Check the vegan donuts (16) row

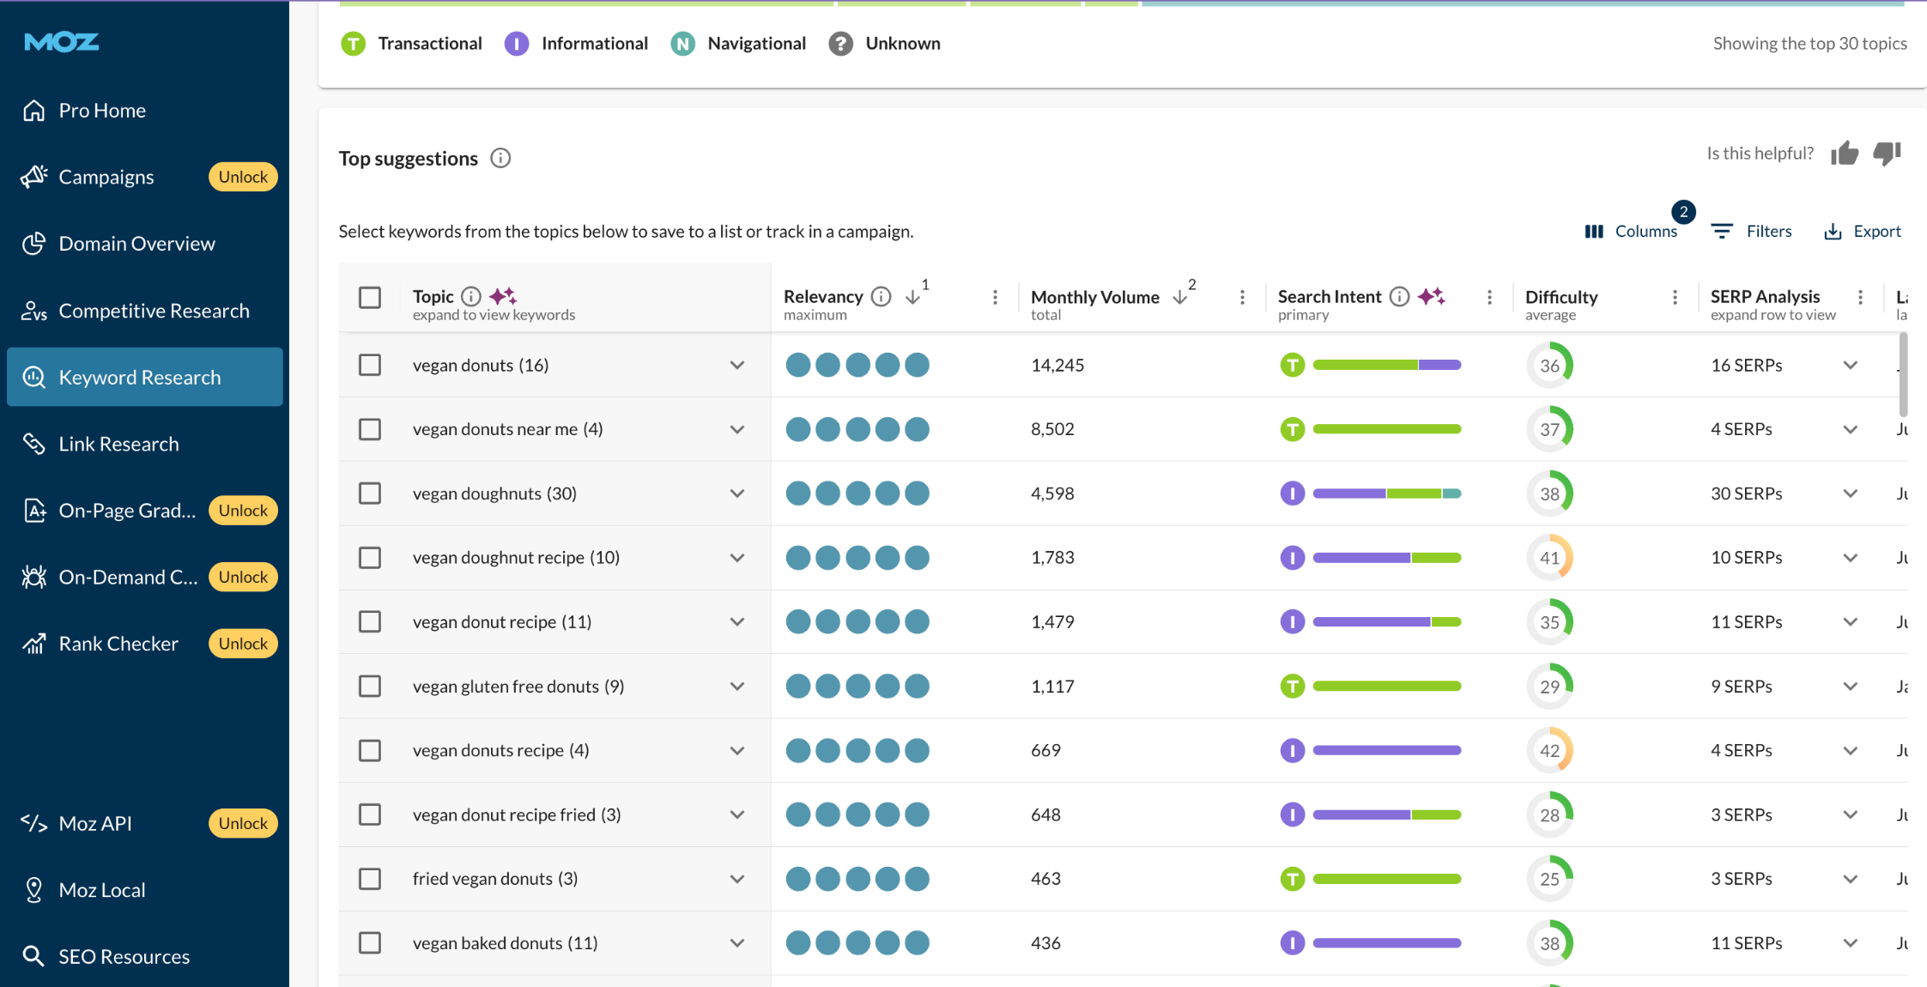370,365
